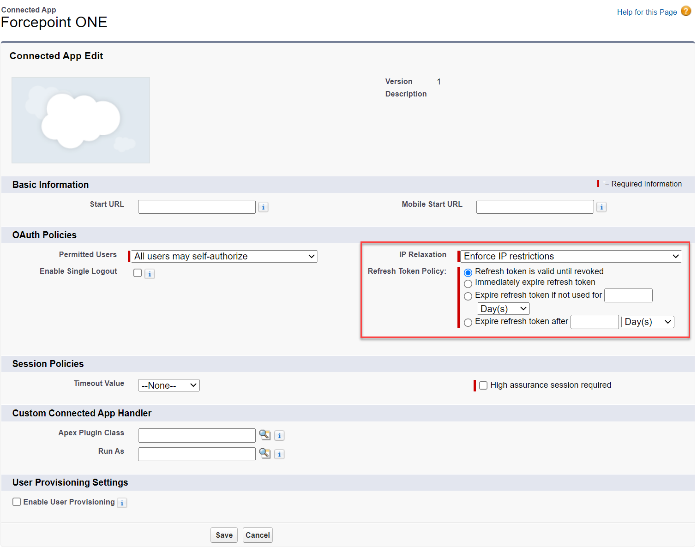Enable the Single Logout checkbox
Viewport: 697px width, 547px height.
pyautogui.click(x=137, y=272)
